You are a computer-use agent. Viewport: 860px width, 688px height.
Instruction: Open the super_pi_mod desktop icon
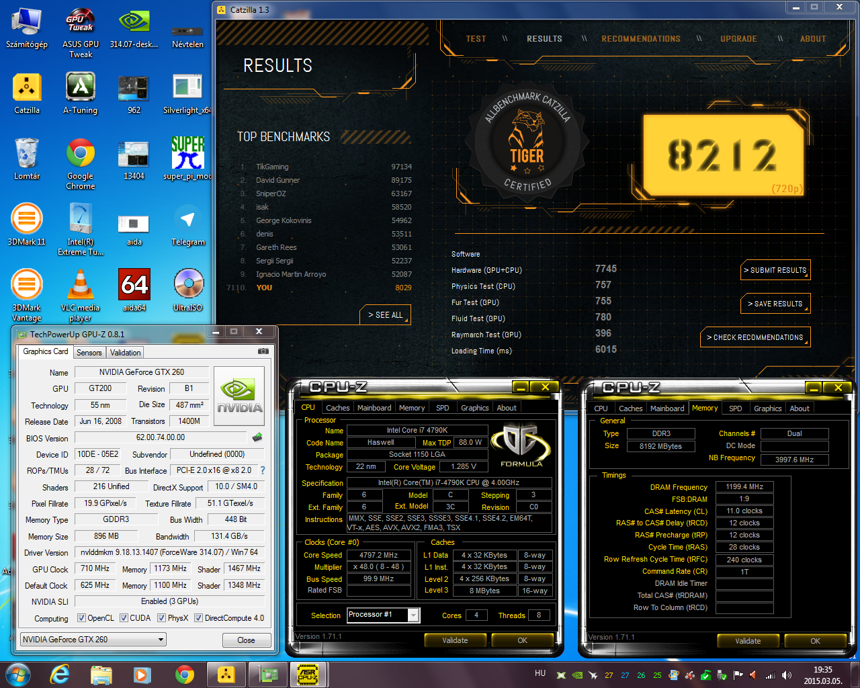coord(187,159)
